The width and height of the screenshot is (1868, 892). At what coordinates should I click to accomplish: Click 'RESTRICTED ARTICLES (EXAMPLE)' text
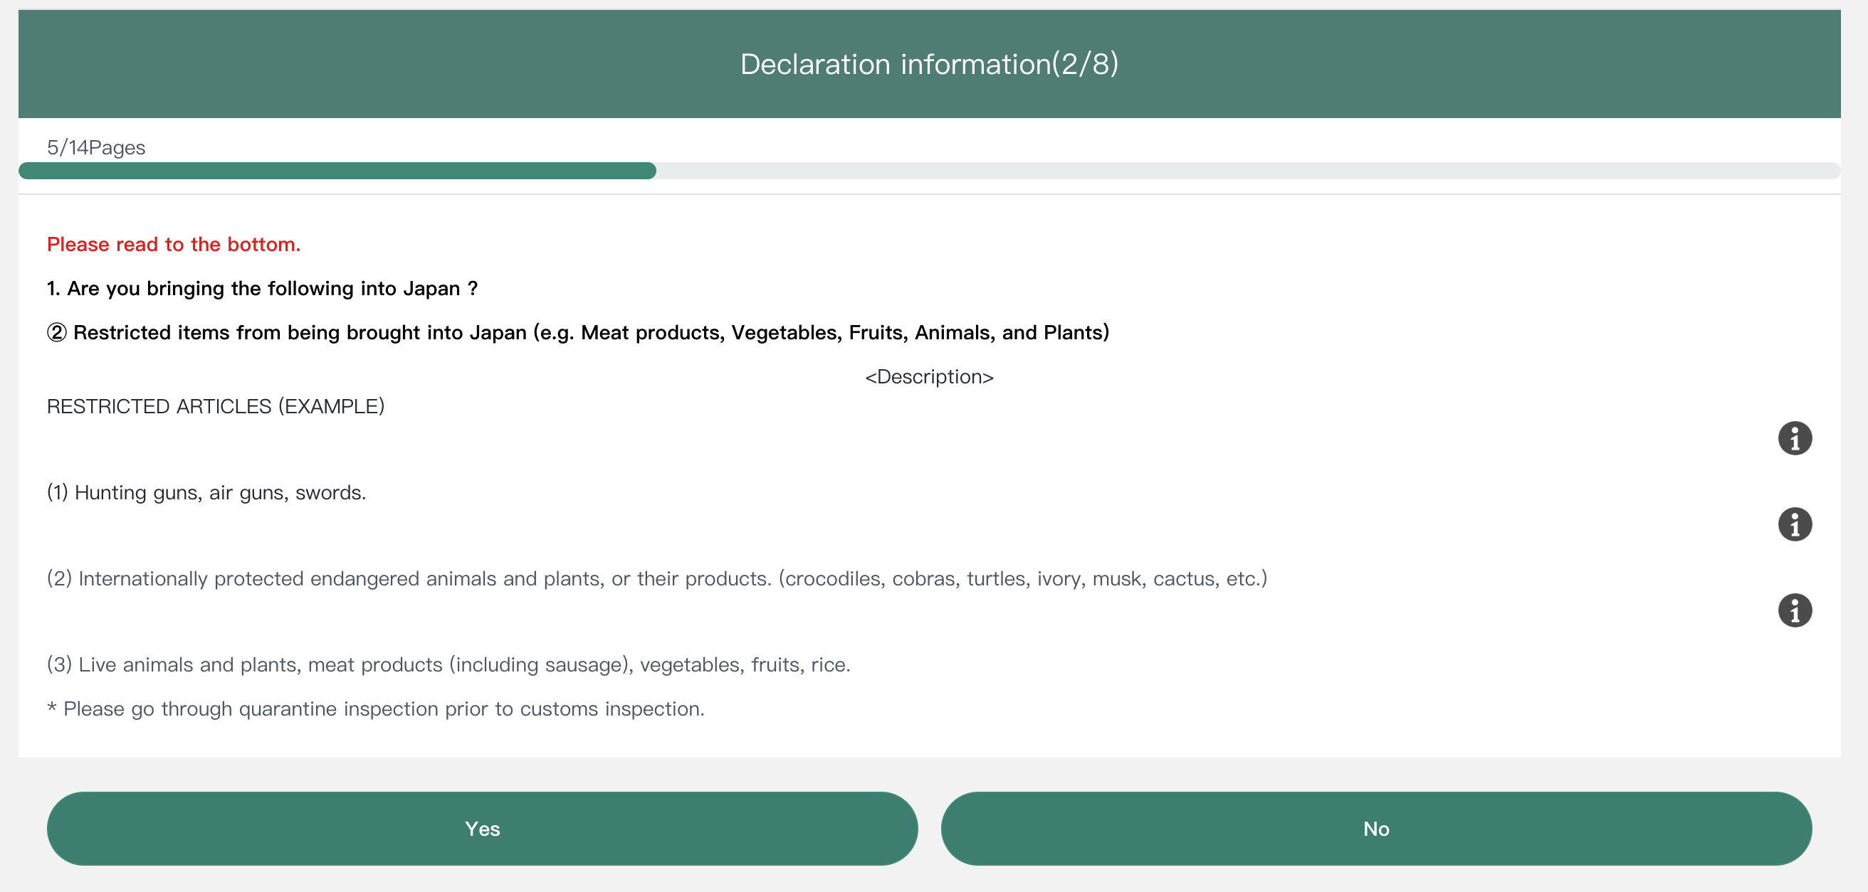pos(216,406)
